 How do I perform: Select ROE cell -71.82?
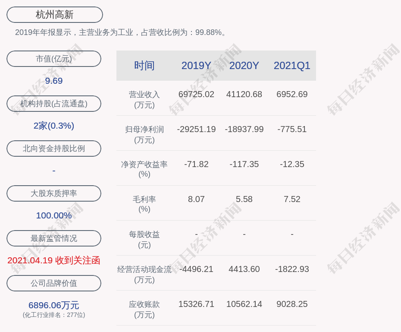[x=196, y=164]
